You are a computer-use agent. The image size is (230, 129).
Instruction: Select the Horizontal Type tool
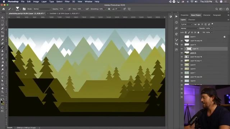click(3, 77)
